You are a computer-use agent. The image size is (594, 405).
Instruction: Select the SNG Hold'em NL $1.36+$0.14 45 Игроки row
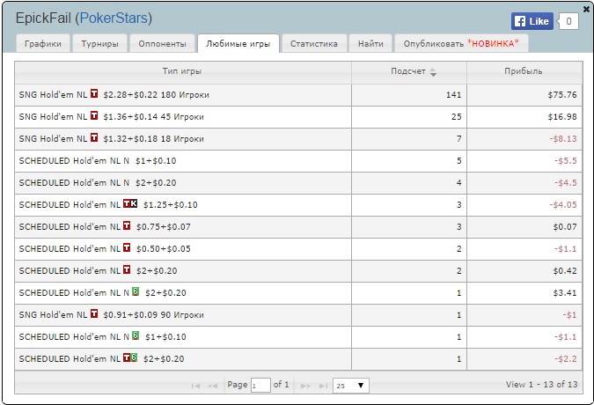pos(298,117)
